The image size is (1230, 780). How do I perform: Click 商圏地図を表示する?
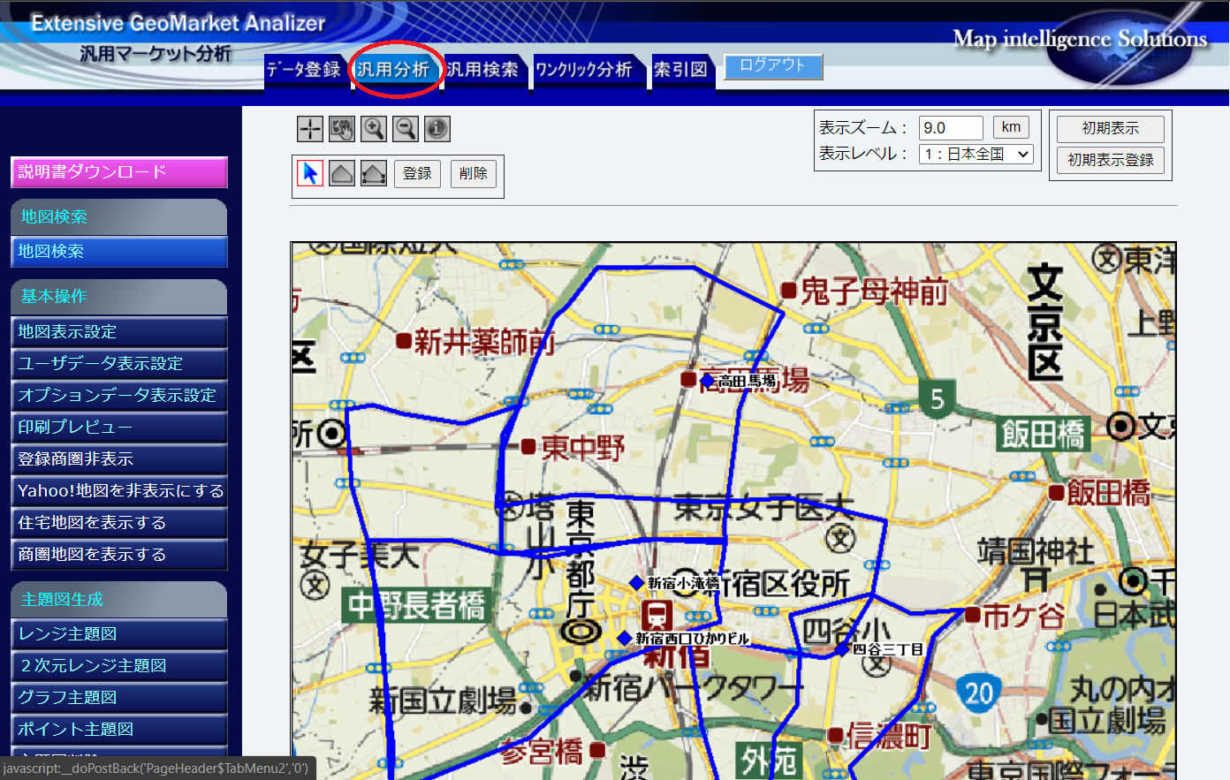[119, 555]
